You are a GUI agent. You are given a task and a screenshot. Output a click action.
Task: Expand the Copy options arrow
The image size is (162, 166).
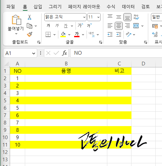pyautogui.click(x=36, y=26)
